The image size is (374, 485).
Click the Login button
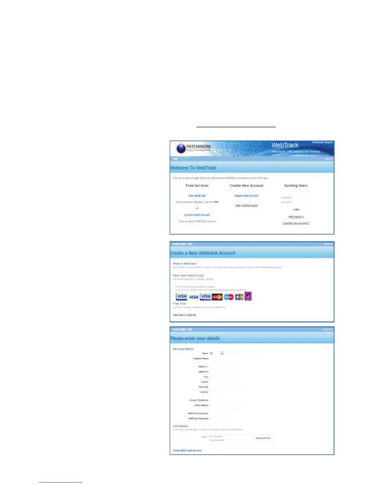click(296, 209)
